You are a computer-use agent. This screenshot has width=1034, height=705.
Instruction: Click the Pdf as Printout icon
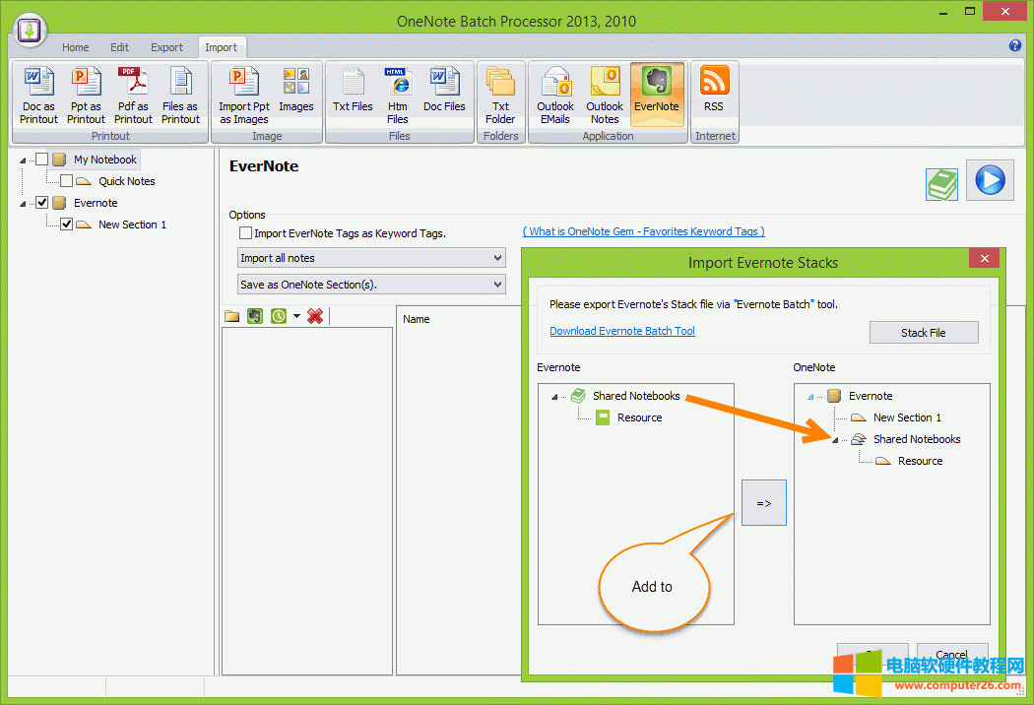point(132,94)
